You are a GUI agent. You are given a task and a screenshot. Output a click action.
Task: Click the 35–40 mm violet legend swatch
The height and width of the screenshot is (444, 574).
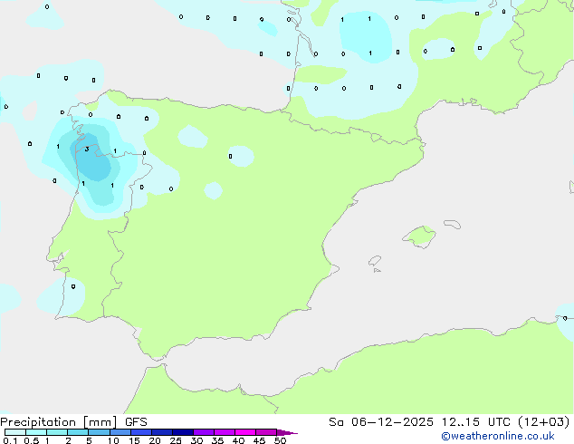(x=225, y=432)
